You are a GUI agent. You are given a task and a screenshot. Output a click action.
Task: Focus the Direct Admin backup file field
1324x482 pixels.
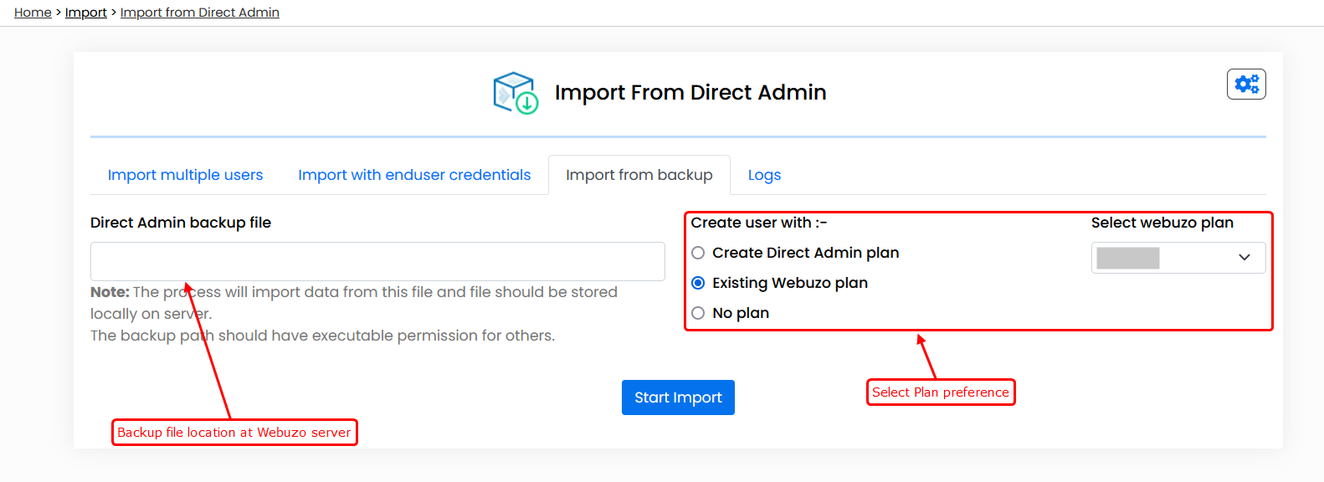tap(377, 261)
